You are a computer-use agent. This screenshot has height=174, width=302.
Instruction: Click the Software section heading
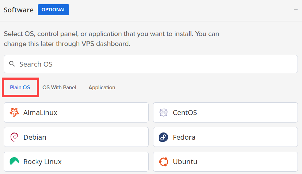tap(19, 10)
